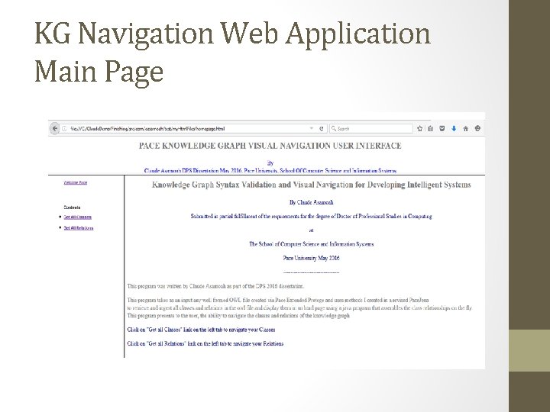Open the blue downloads arrow icon
Screen dimensions: 550x412
(454, 129)
